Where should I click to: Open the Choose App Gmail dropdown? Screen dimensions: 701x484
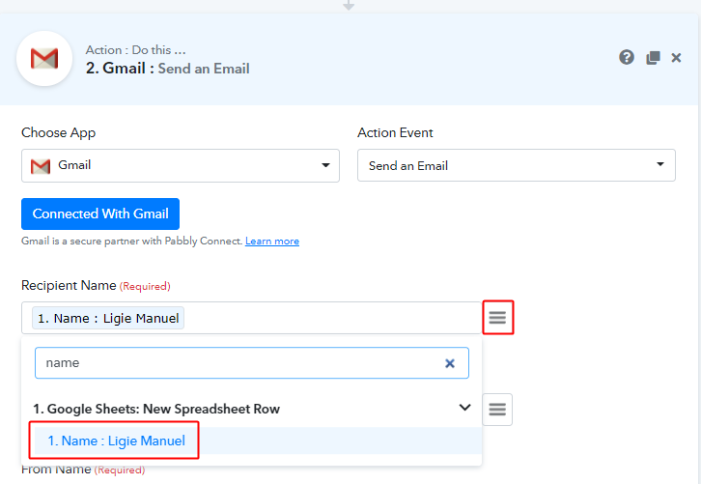181,165
